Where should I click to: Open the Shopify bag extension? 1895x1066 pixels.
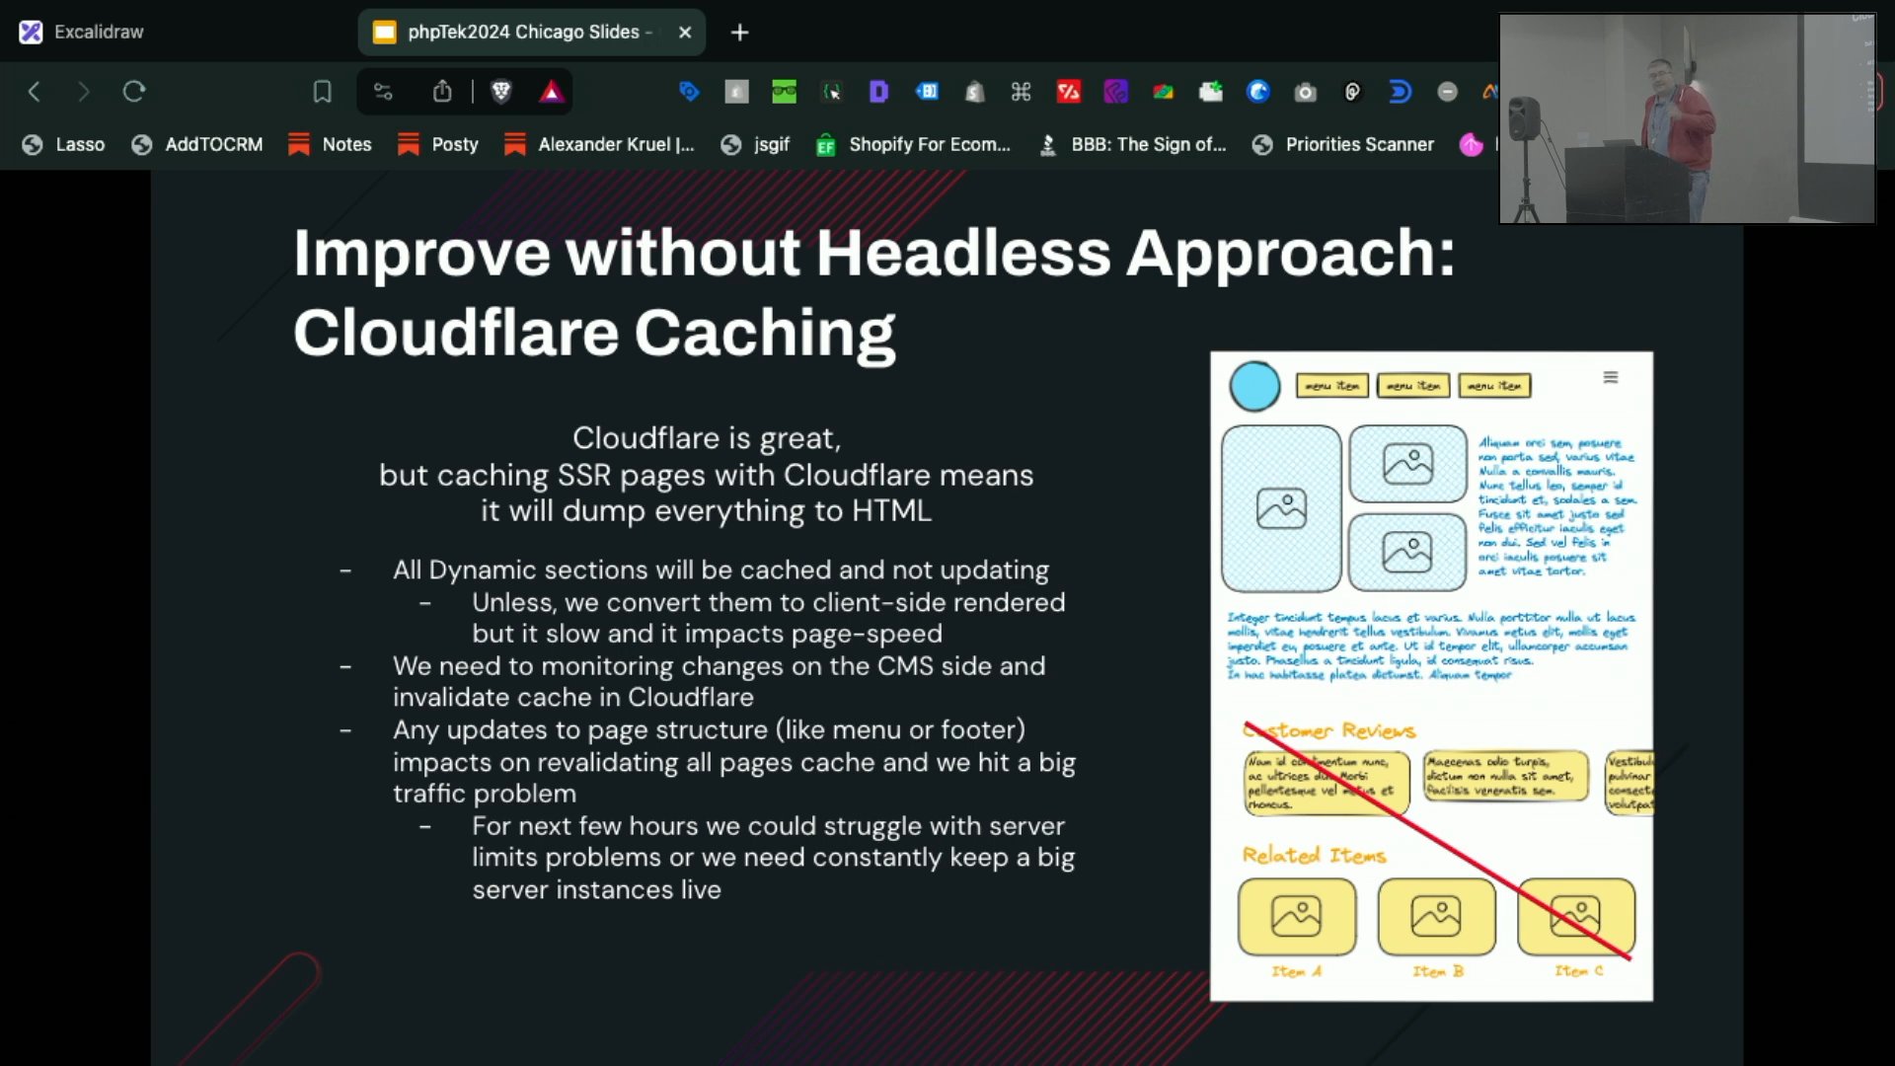click(974, 92)
